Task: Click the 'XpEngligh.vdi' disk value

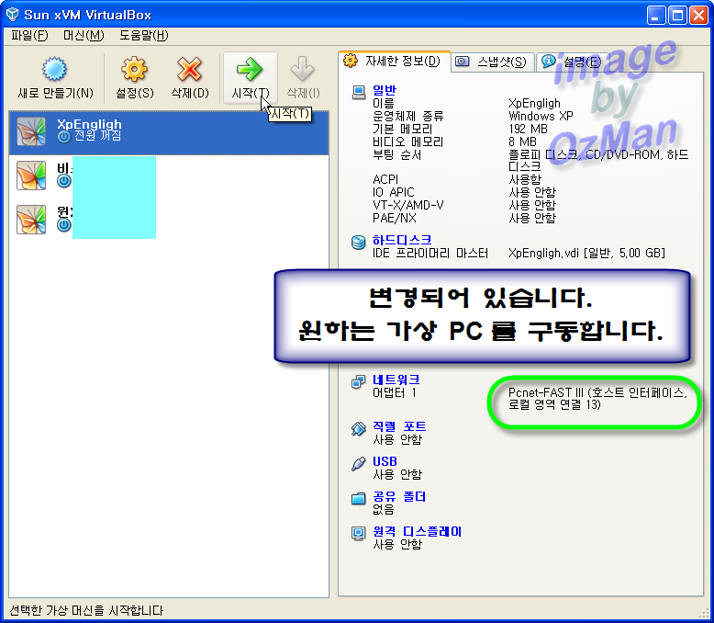Action: [x=586, y=253]
